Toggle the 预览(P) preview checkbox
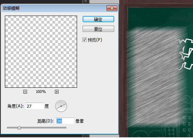Image resolution: width=193 pixels, height=138 pixels. click(x=84, y=40)
